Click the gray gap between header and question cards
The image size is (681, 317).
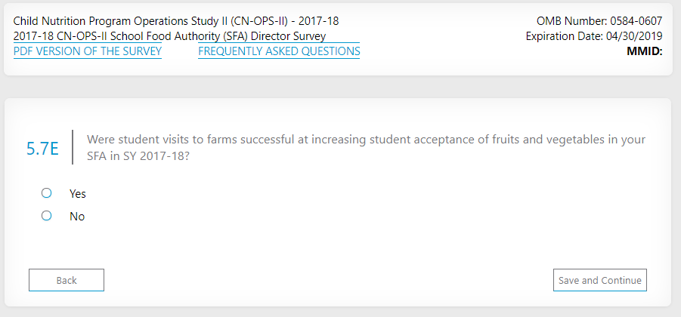[340, 87]
